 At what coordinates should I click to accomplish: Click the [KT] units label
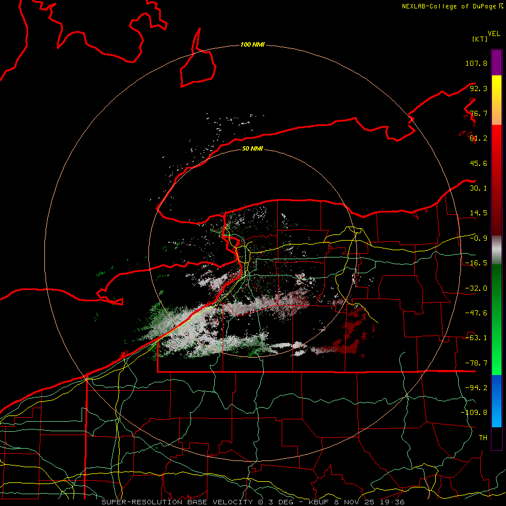tap(480, 39)
